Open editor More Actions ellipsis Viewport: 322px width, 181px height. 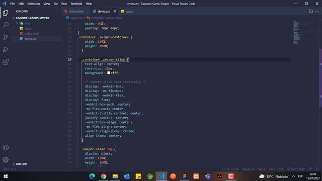[317, 11]
